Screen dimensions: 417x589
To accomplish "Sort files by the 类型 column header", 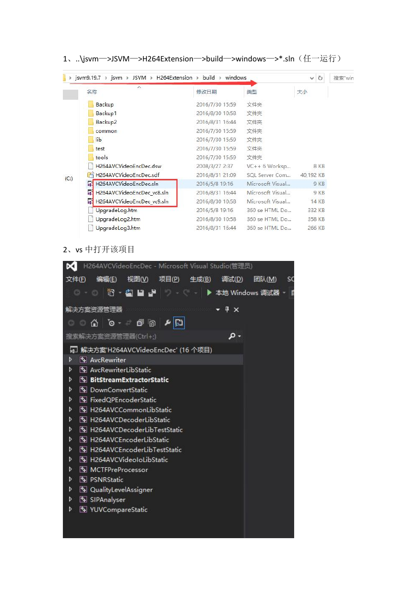I will (252, 92).
